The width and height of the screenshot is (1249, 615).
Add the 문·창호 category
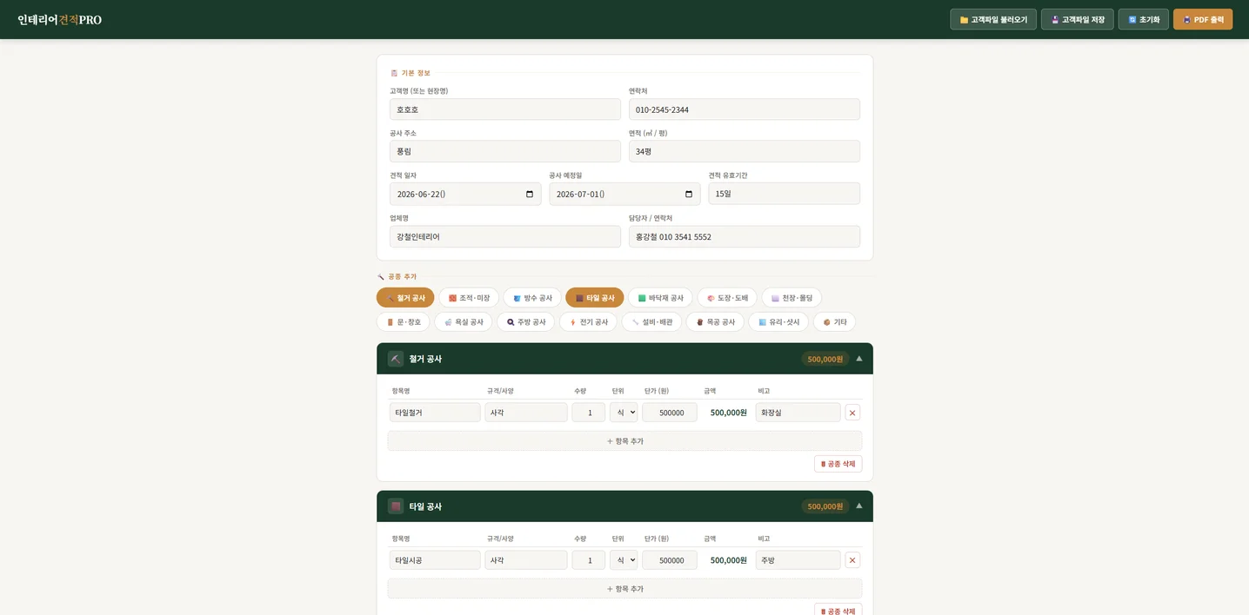(403, 322)
